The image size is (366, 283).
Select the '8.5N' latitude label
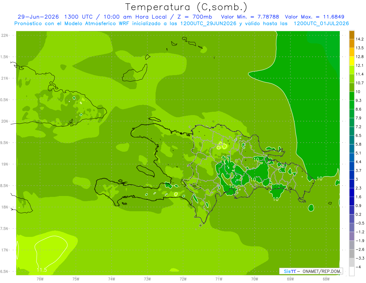coord(5,186)
